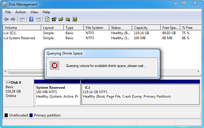
Task: Go forward with the toolbar Forward arrow
Action: tap(13, 19)
